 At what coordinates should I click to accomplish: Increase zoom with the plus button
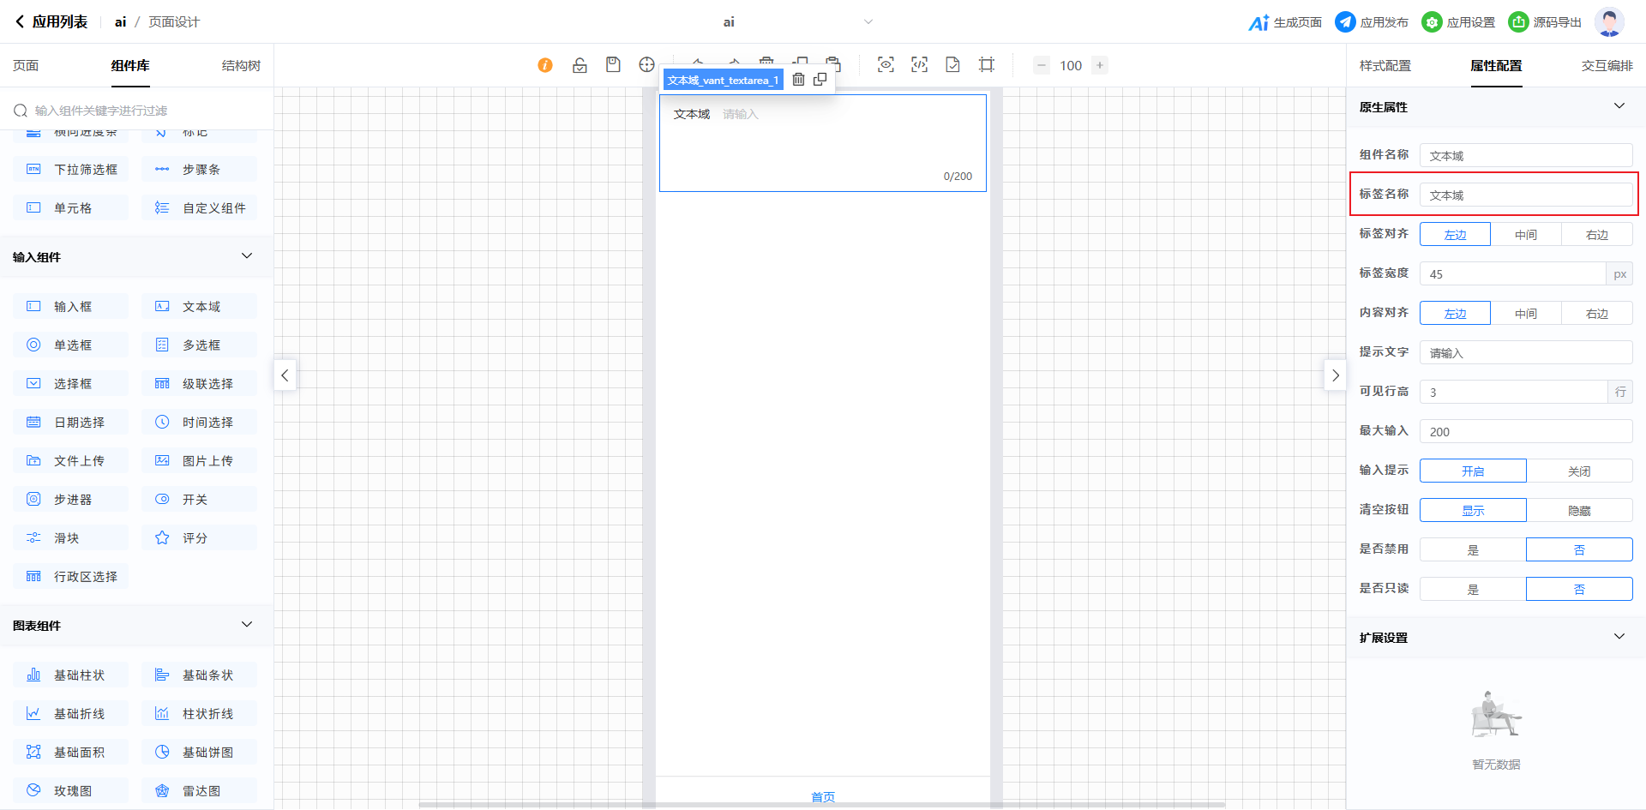point(1100,65)
